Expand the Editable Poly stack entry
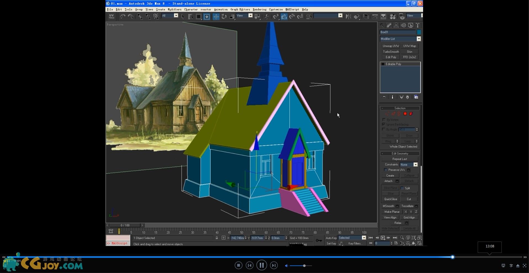529x273 pixels. click(383, 64)
